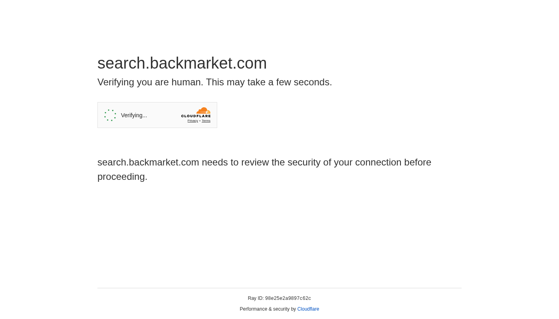The image size is (559, 319).
Task: Click "Verifying you are human." sentence
Action: [150, 82]
